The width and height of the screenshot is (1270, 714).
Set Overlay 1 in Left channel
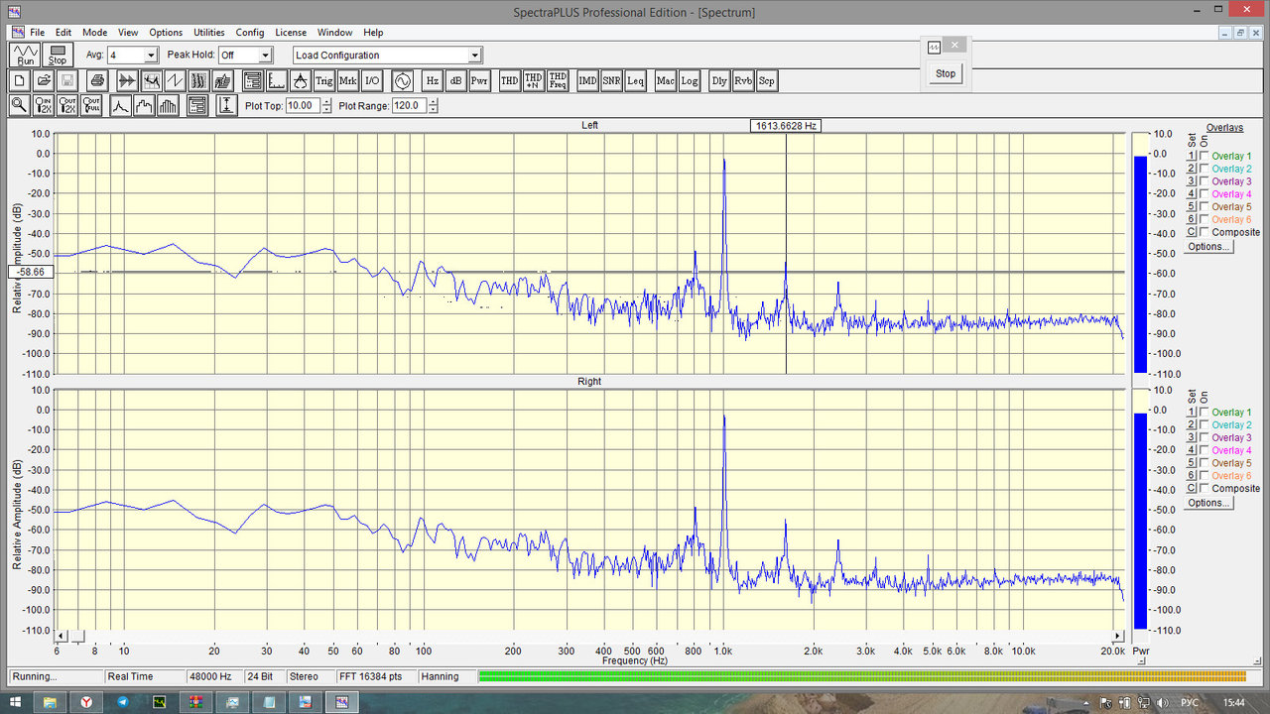(1192, 156)
